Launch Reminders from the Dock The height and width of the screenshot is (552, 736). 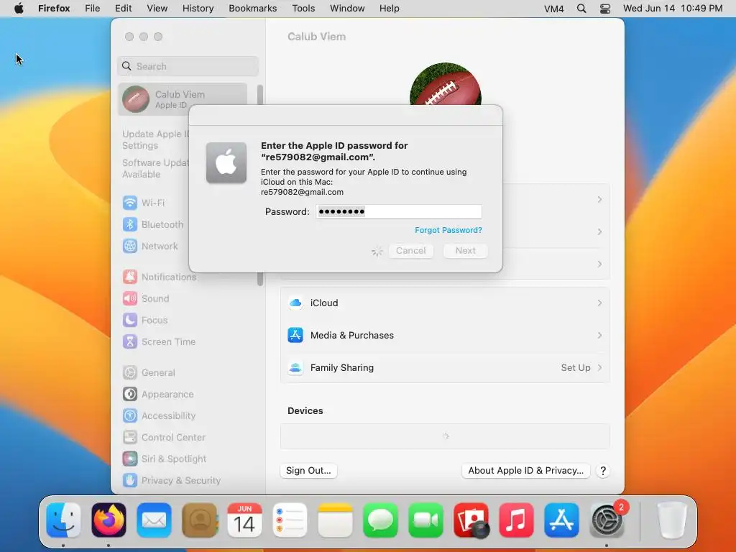pyautogui.click(x=290, y=520)
